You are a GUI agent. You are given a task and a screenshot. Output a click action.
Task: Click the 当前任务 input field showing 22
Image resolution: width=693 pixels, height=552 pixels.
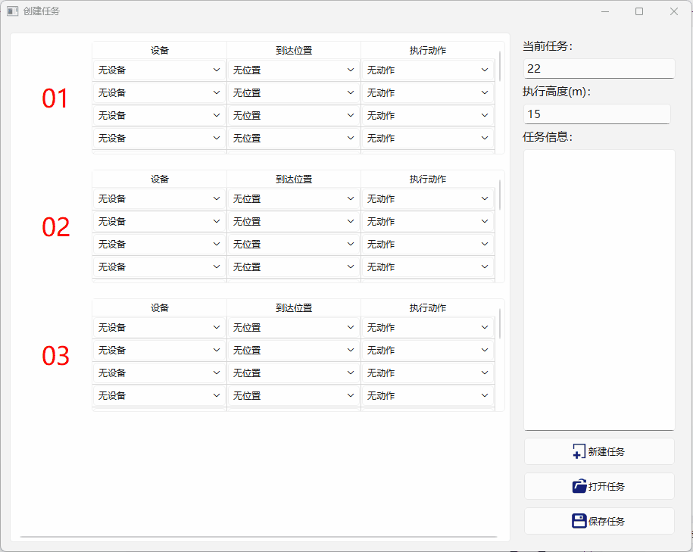tap(599, 68)
